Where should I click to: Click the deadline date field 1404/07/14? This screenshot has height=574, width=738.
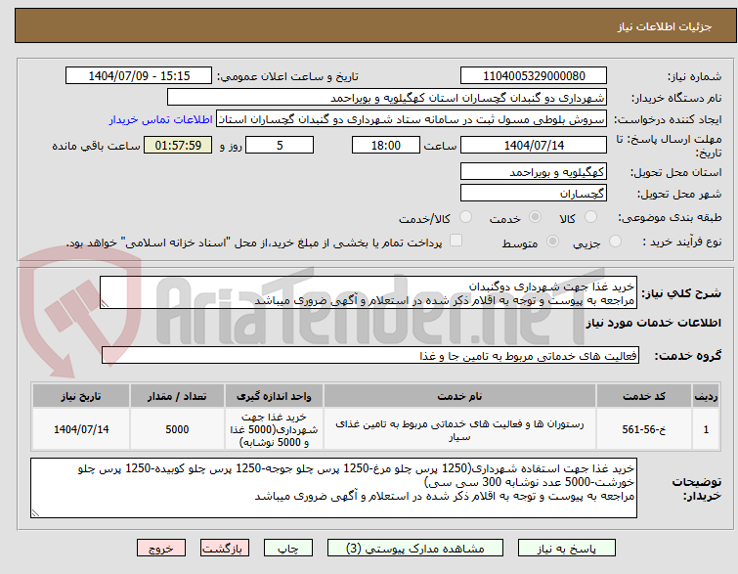pyautogui.click(x=534, y=145)
